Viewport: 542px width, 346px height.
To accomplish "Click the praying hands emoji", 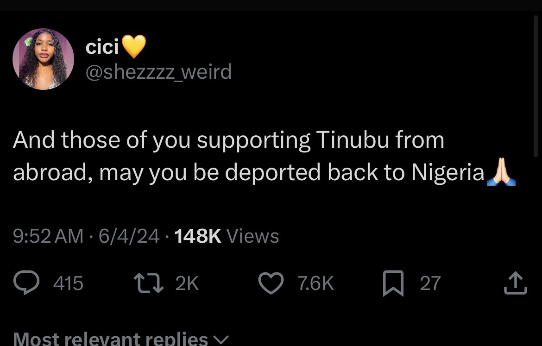I will tap(501, 172).
